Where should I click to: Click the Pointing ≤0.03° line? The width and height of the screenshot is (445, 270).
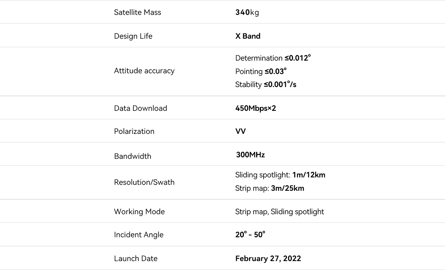[x=261, y=71]
